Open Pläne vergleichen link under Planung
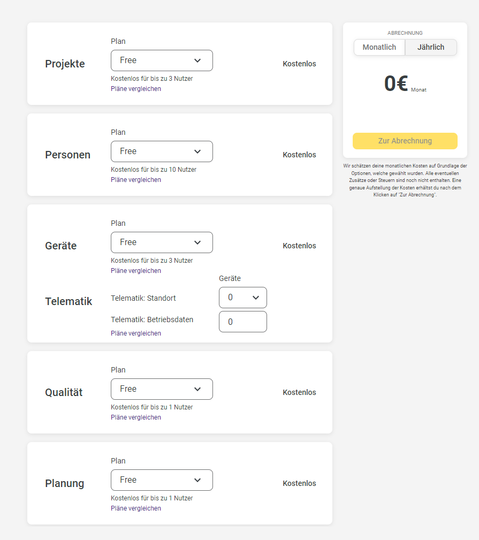Viewport: 479px width, 540px height. pos(136,508)
